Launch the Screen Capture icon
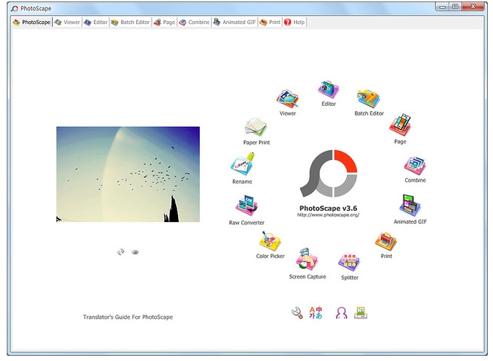493x361 pixels. pos(307,259)
